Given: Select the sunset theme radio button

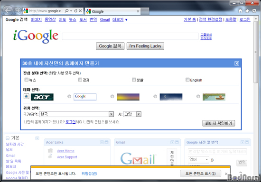Looking at the screenshot, I should (112, 96).
